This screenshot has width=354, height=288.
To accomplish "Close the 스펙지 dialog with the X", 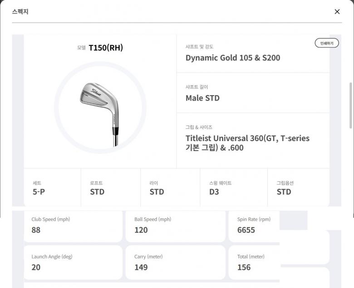I will (x=337, y=12).
